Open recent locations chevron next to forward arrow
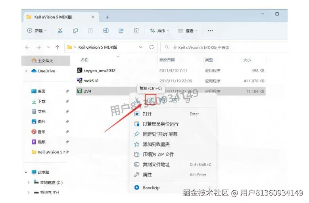The width and height of the screenshot is (309, 203). pos(48,47)
